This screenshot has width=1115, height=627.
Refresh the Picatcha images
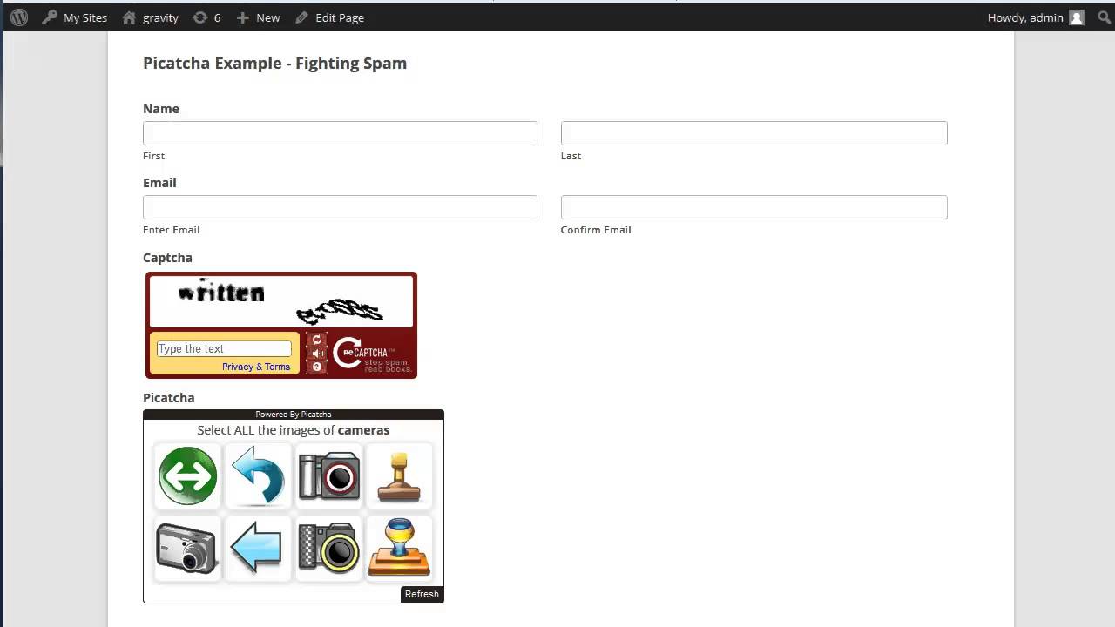(x=422, y=594)
